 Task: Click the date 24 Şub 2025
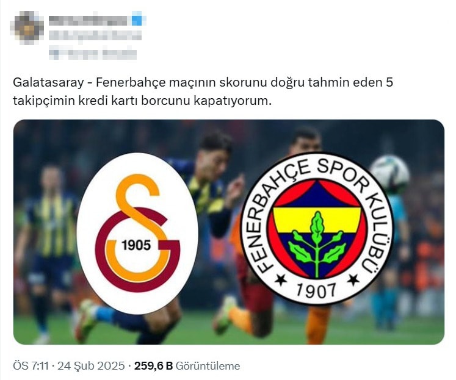[x=91, y=366]
